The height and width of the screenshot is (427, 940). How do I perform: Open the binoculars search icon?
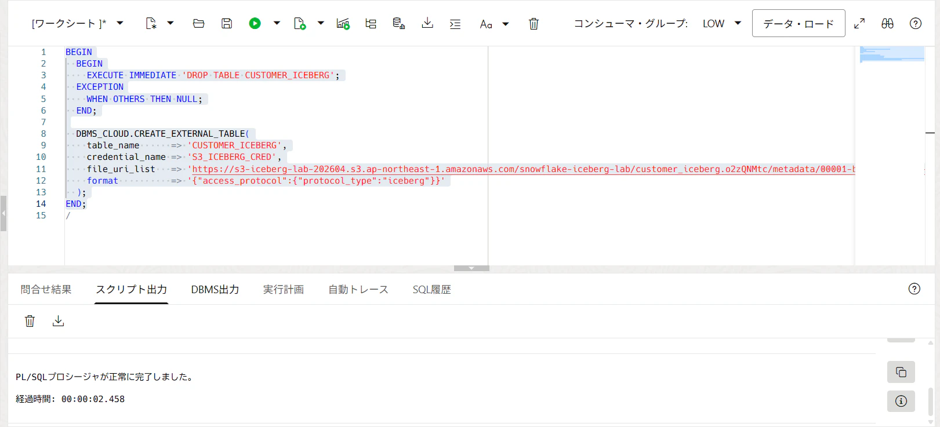click(888, 23)
